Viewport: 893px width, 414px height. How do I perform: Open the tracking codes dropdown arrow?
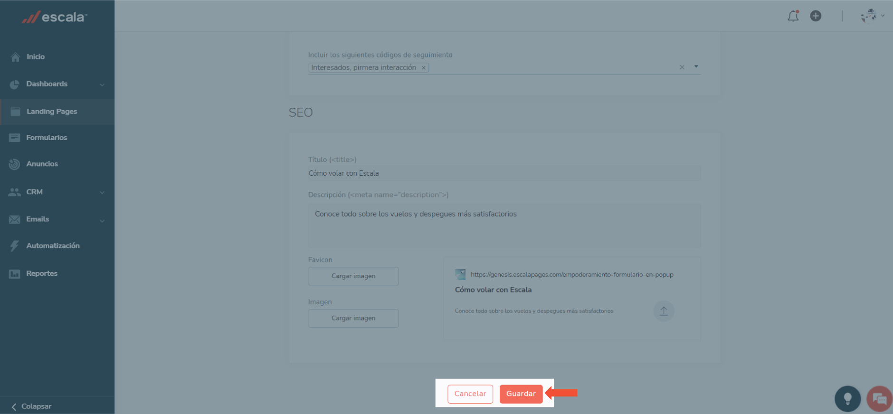pyautogui.click(x=696, y=67)
